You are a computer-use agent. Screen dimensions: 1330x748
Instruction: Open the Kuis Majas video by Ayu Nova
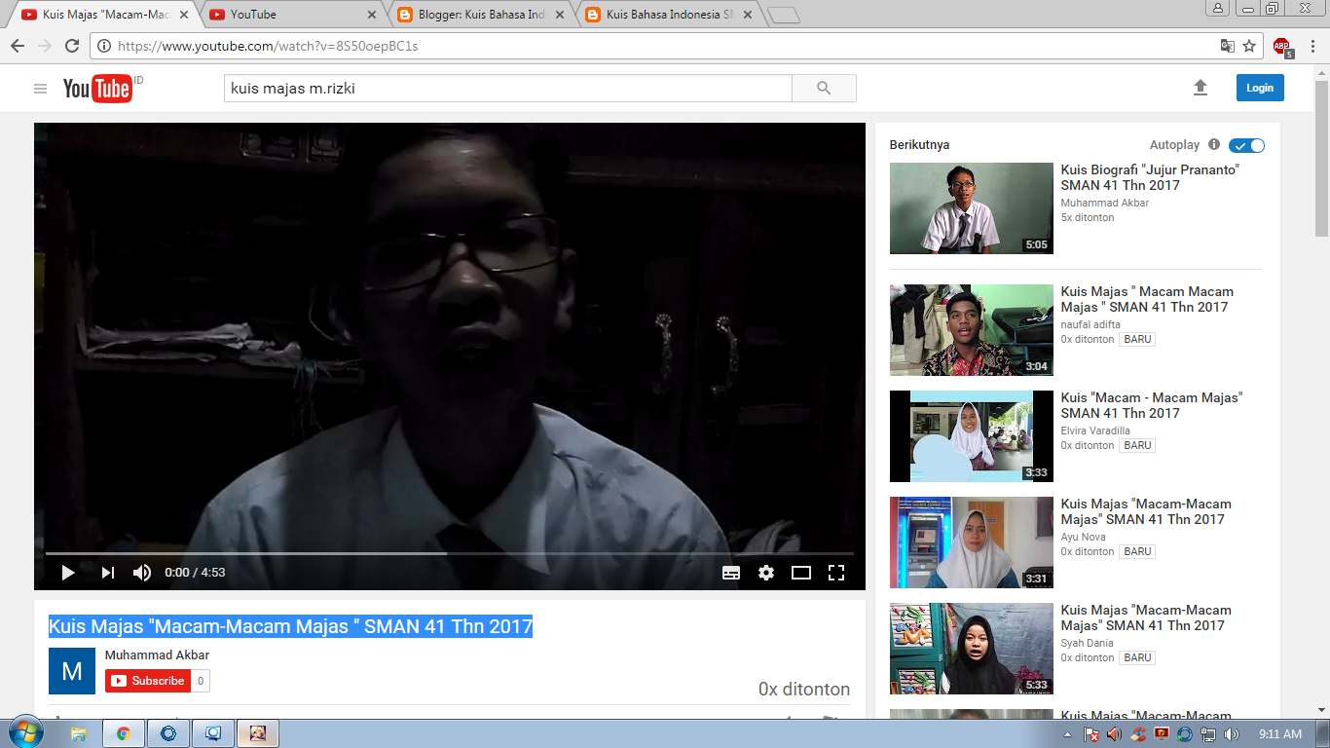click(x=1146, y=511)
